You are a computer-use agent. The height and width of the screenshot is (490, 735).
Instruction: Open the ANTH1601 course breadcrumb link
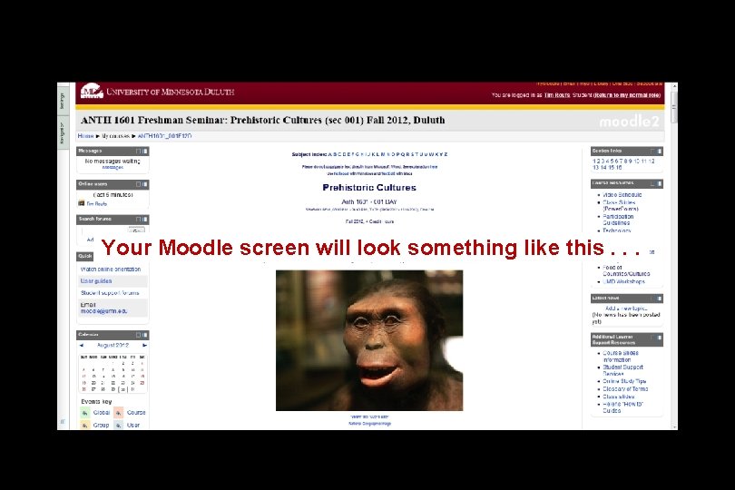[x=164, y=136]
